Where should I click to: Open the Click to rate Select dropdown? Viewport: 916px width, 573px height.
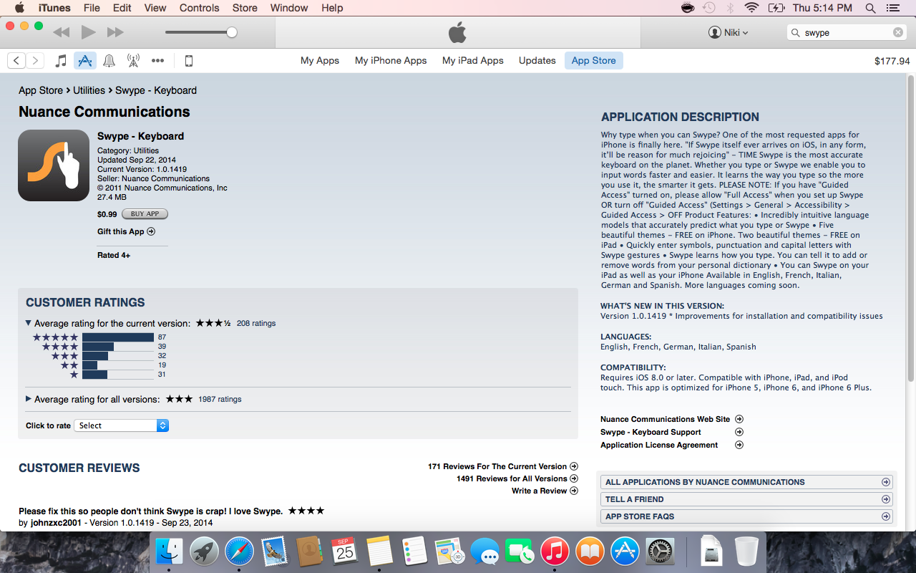[122, 425]
